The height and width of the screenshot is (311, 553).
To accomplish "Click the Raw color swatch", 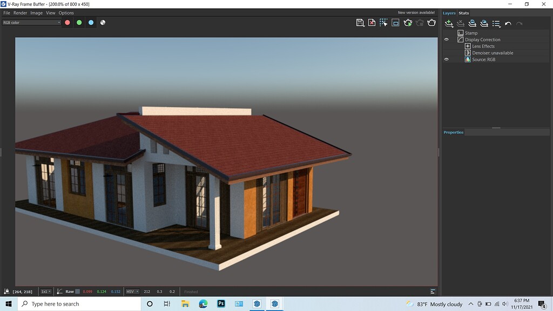I will click(78, 291).
